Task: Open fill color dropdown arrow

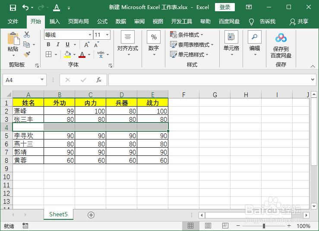Action: (x=74, y=54)
